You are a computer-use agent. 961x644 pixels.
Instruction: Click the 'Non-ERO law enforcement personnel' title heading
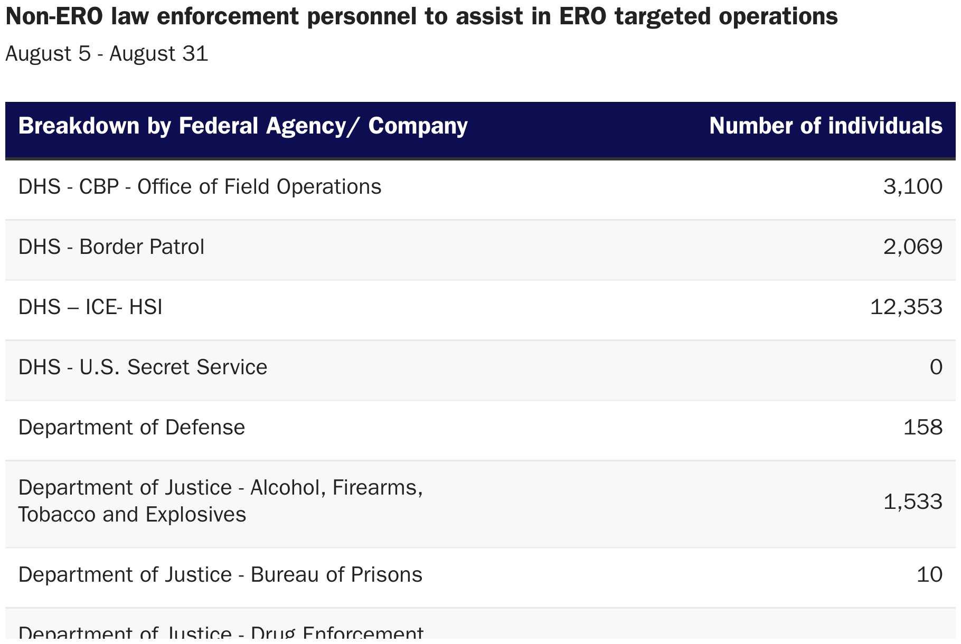pyautogui.click(x=421, y=17)
